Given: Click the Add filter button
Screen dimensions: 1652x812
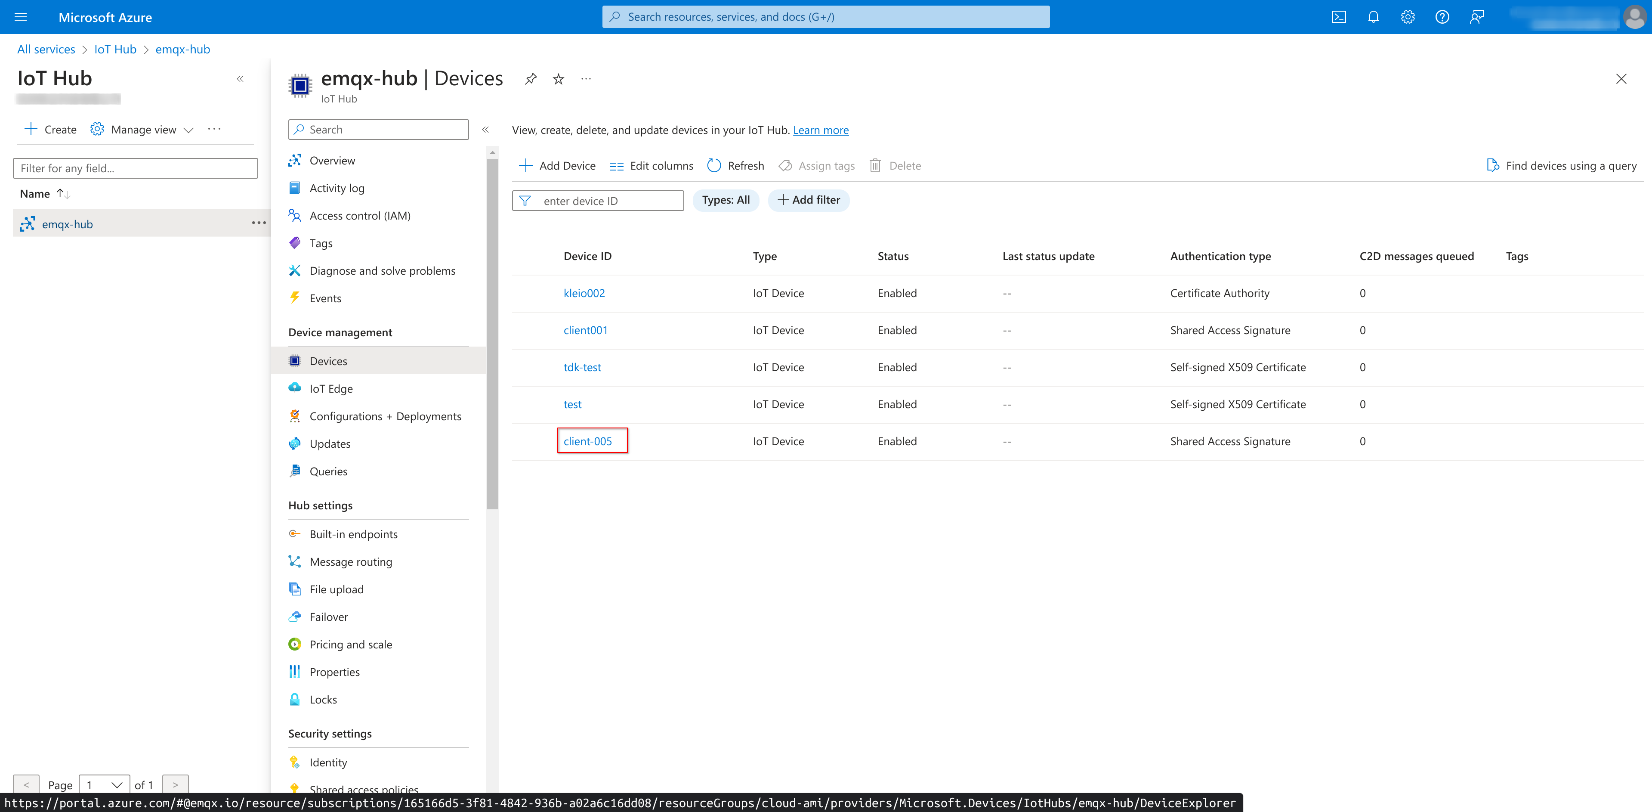Looking at the screenshot, I should click(x=807, y=199).
